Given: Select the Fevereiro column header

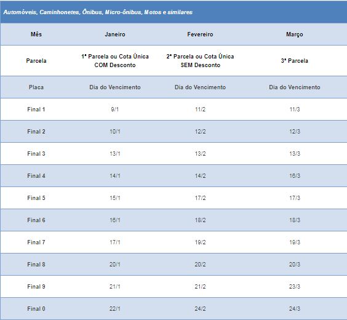Looking at the screenshot, I should (x=200, y=34).
